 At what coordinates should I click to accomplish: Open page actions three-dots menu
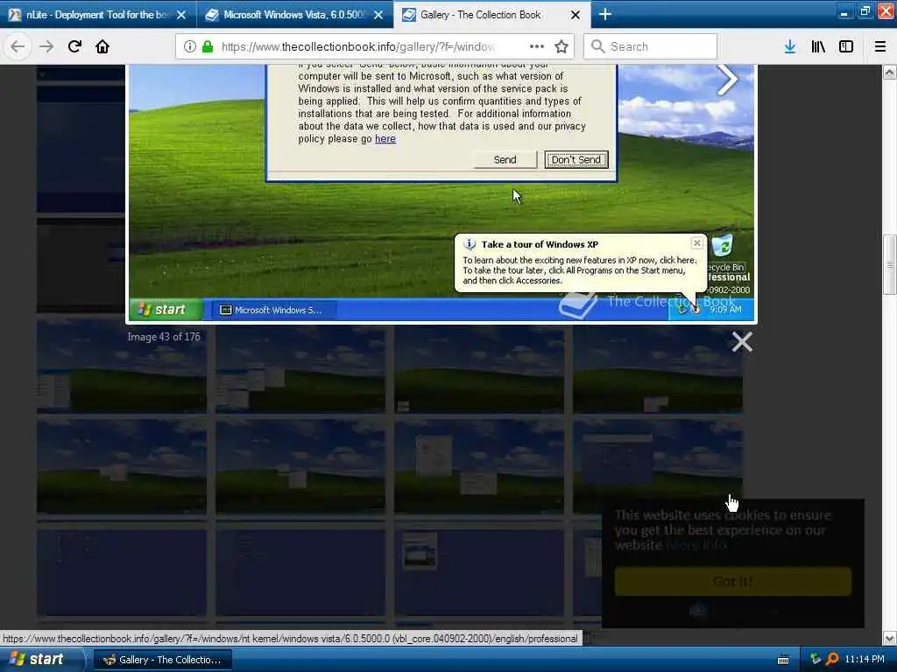[537, 46]
